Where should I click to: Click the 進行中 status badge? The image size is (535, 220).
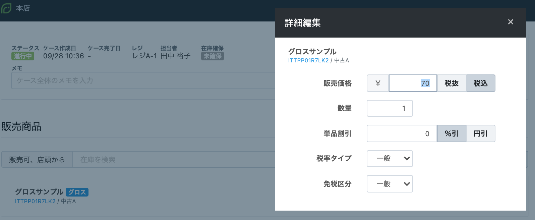click(23, 56)
